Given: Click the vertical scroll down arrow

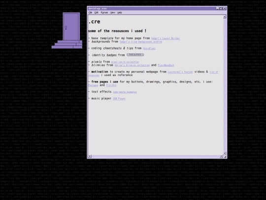Looking at the screenshot, I should [225, 153].
